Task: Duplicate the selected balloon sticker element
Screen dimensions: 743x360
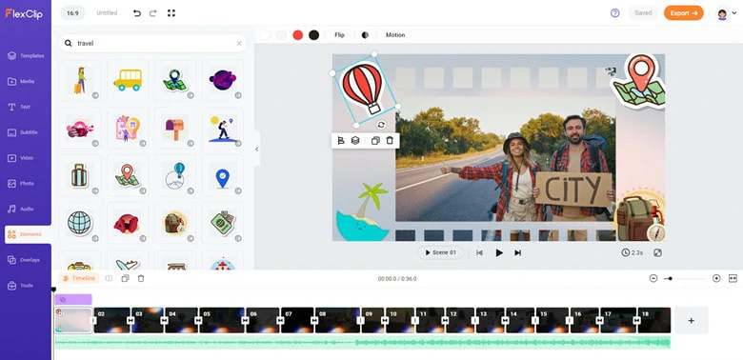Action: [375, 141]
